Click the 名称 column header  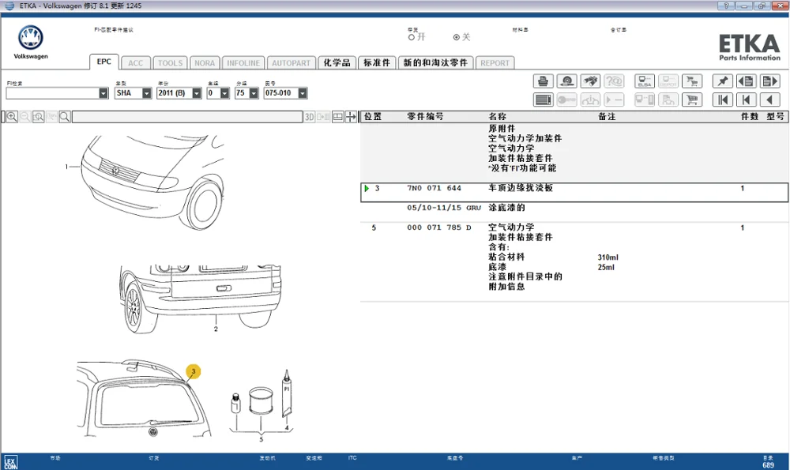[x=497, y=117]
